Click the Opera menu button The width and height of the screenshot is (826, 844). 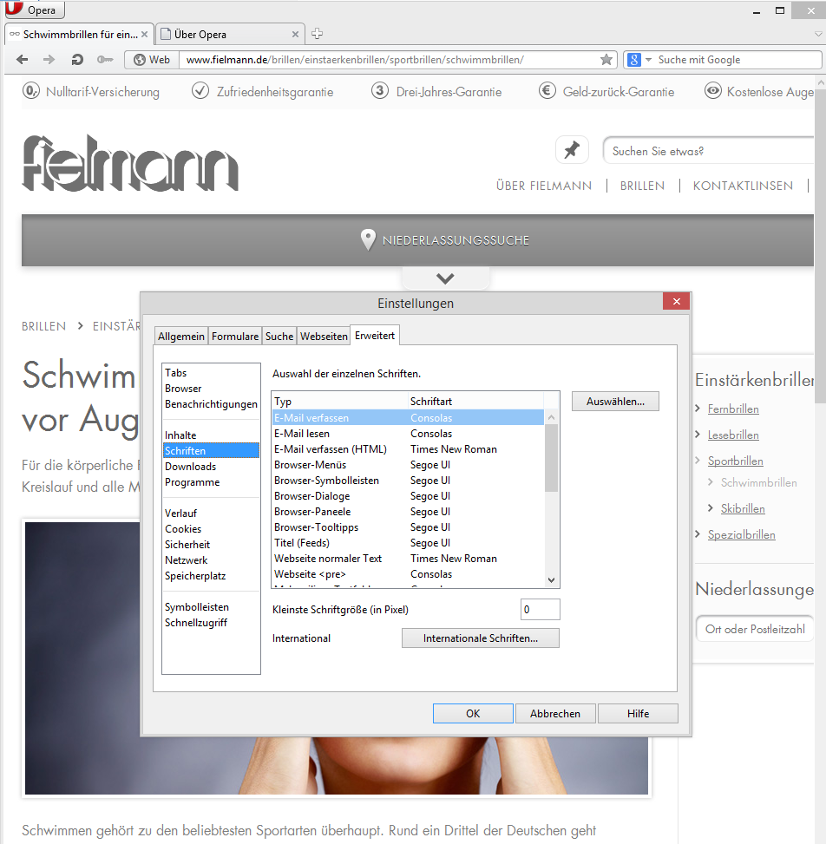[35, 10]
